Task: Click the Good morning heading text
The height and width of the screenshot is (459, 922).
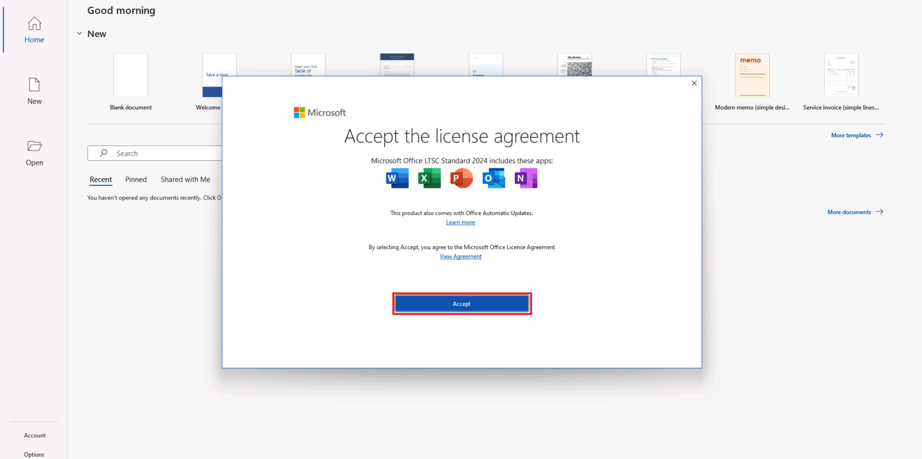Action: (x=121, y=10)
